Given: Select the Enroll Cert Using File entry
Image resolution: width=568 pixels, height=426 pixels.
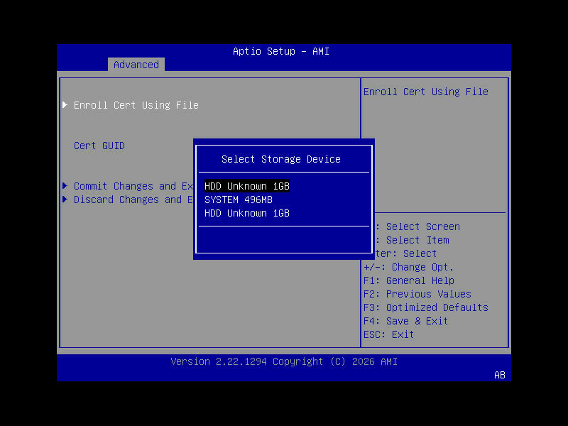Looking at the screenshot, I should tap(136, 105).
